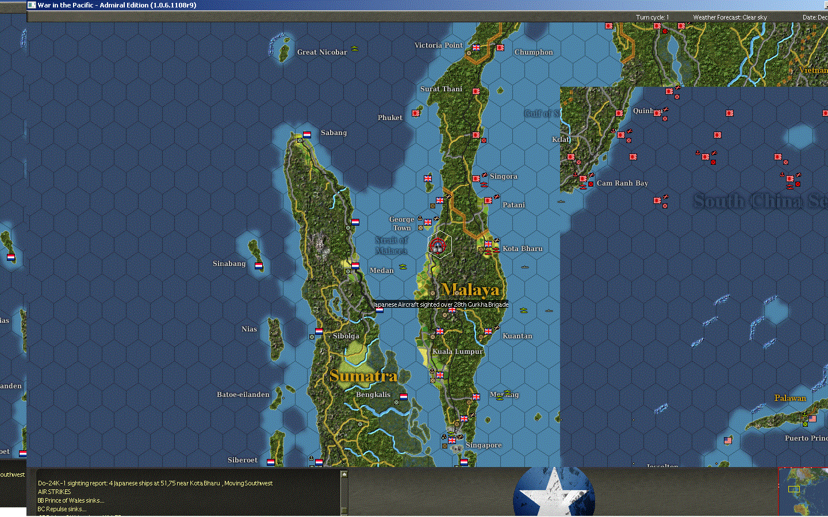Click the Kuala Lumpur map label

pos(458,352)
